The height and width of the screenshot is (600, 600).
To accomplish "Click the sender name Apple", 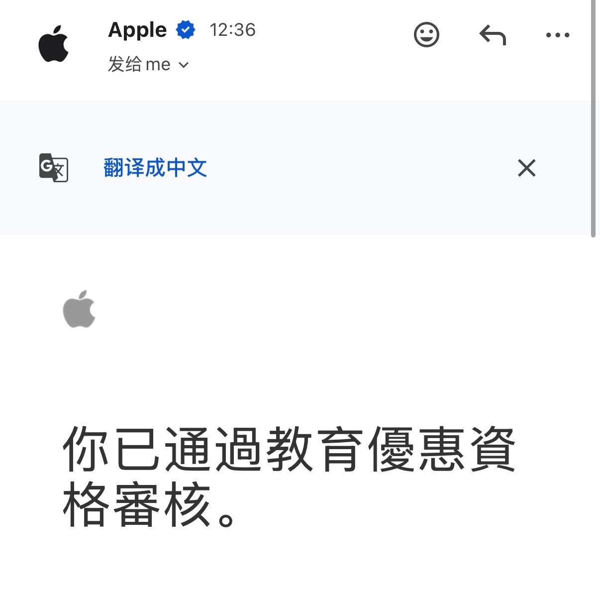I will 137,30.
